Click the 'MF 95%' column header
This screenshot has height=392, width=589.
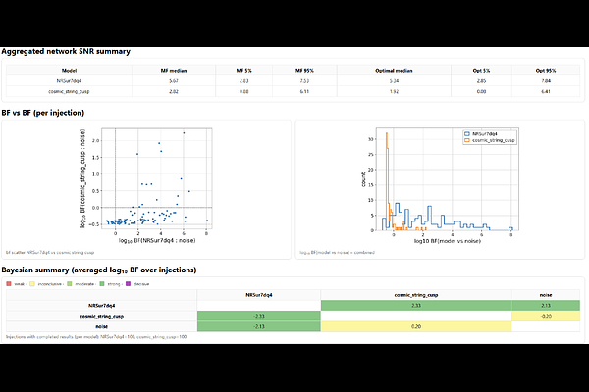pyautogui.click(x=307, y=72)
